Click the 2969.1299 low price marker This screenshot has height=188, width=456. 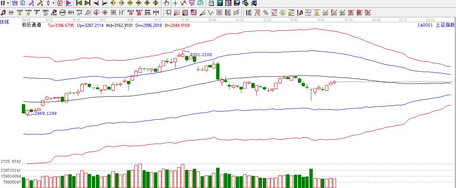(46, 113)
